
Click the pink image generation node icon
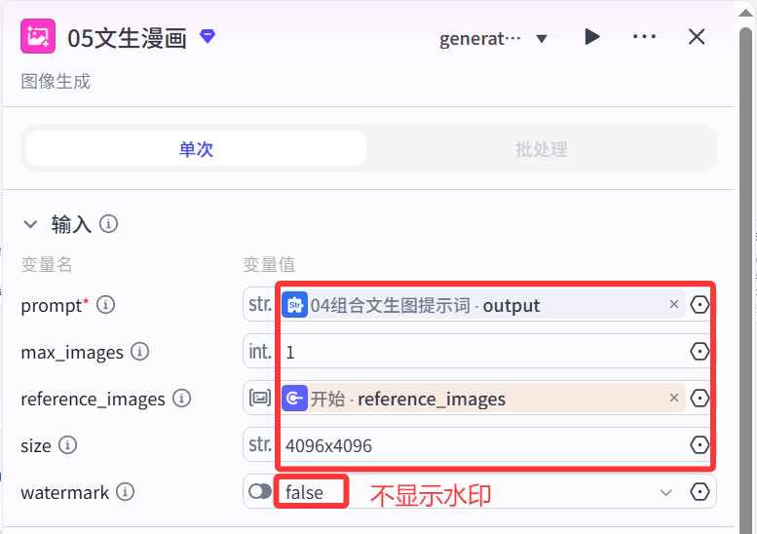[x=38, y=36]
